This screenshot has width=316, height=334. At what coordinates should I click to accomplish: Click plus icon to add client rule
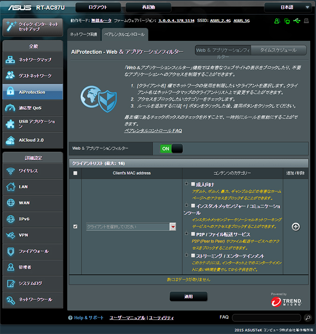295,227
